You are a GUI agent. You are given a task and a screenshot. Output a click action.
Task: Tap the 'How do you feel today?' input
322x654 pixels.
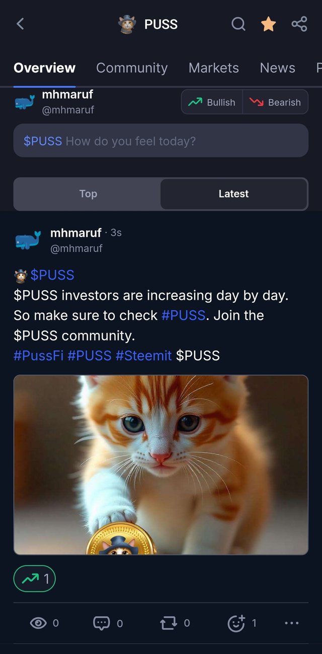[160, 141]
